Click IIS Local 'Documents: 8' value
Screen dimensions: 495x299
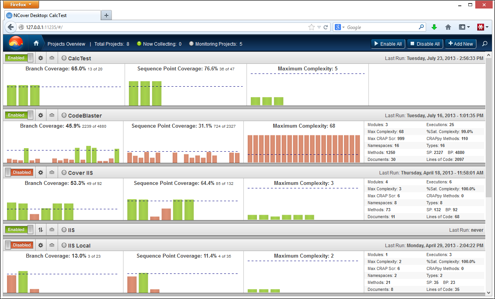pyautogui.click(x=380, y=289)
